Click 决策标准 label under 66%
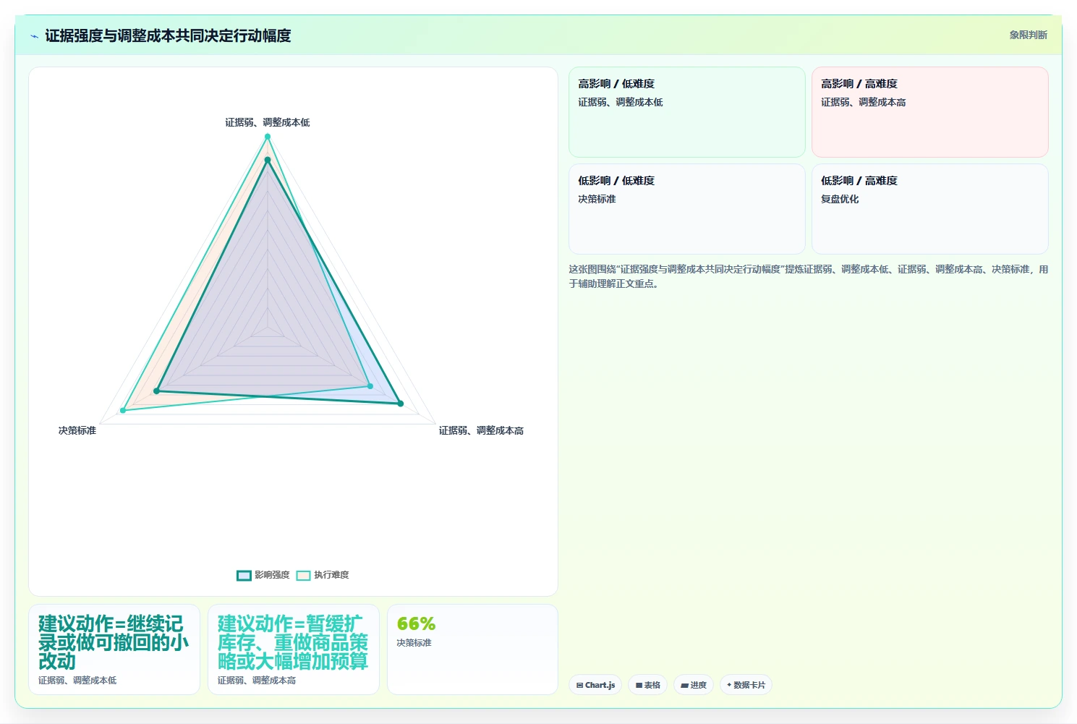1077x724 pixels. coord(414,643)
